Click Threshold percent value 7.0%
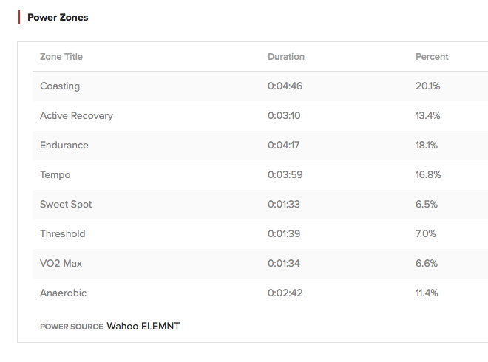The height and width of the screenshot is (362, 488). pos(426,234)
